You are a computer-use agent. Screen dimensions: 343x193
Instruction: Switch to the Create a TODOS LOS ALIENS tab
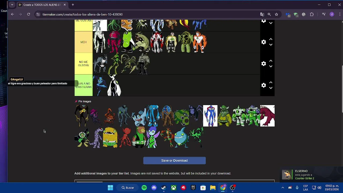coord(42,5)
